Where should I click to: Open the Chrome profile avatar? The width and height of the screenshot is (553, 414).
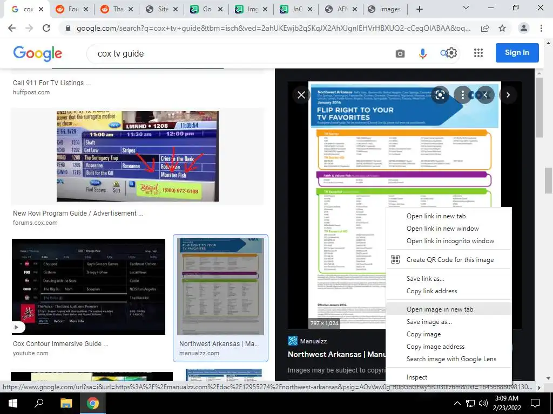[x=524, y=28]
